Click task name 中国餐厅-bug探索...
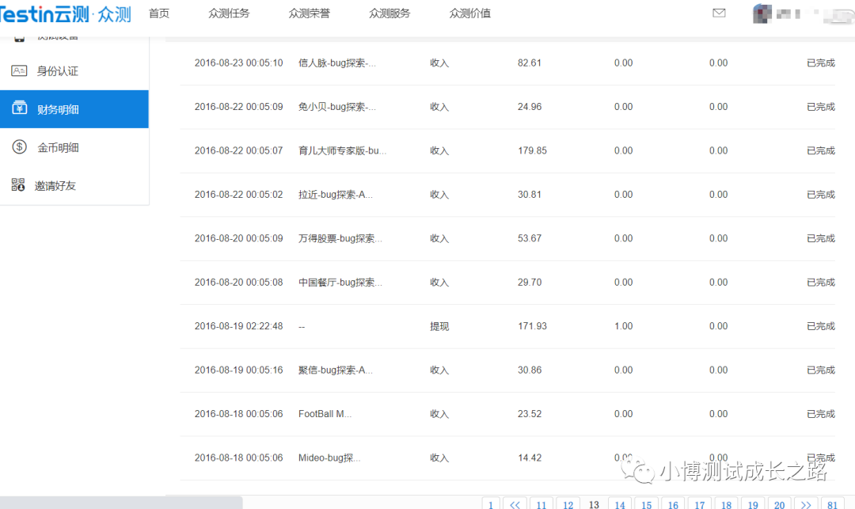The height and width of the screenshot is (509, 855). pos(340,283)
